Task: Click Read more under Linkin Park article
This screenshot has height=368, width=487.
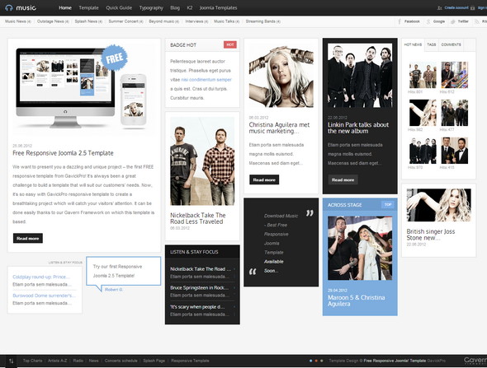Action: point(343,179)
